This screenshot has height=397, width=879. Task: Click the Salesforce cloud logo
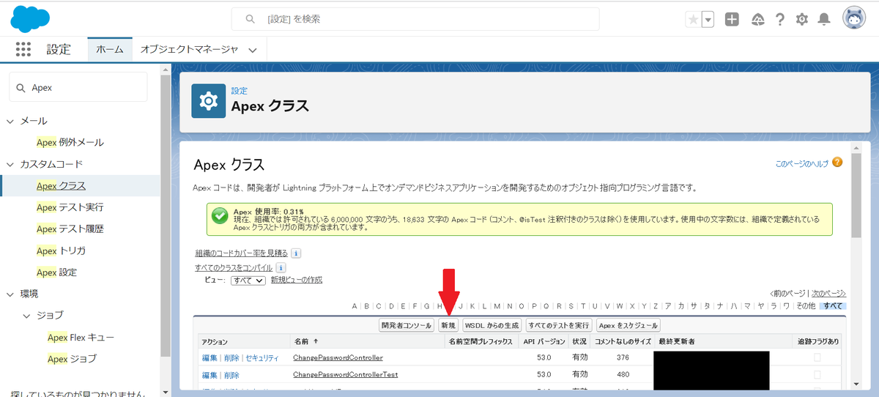point(30,18)
